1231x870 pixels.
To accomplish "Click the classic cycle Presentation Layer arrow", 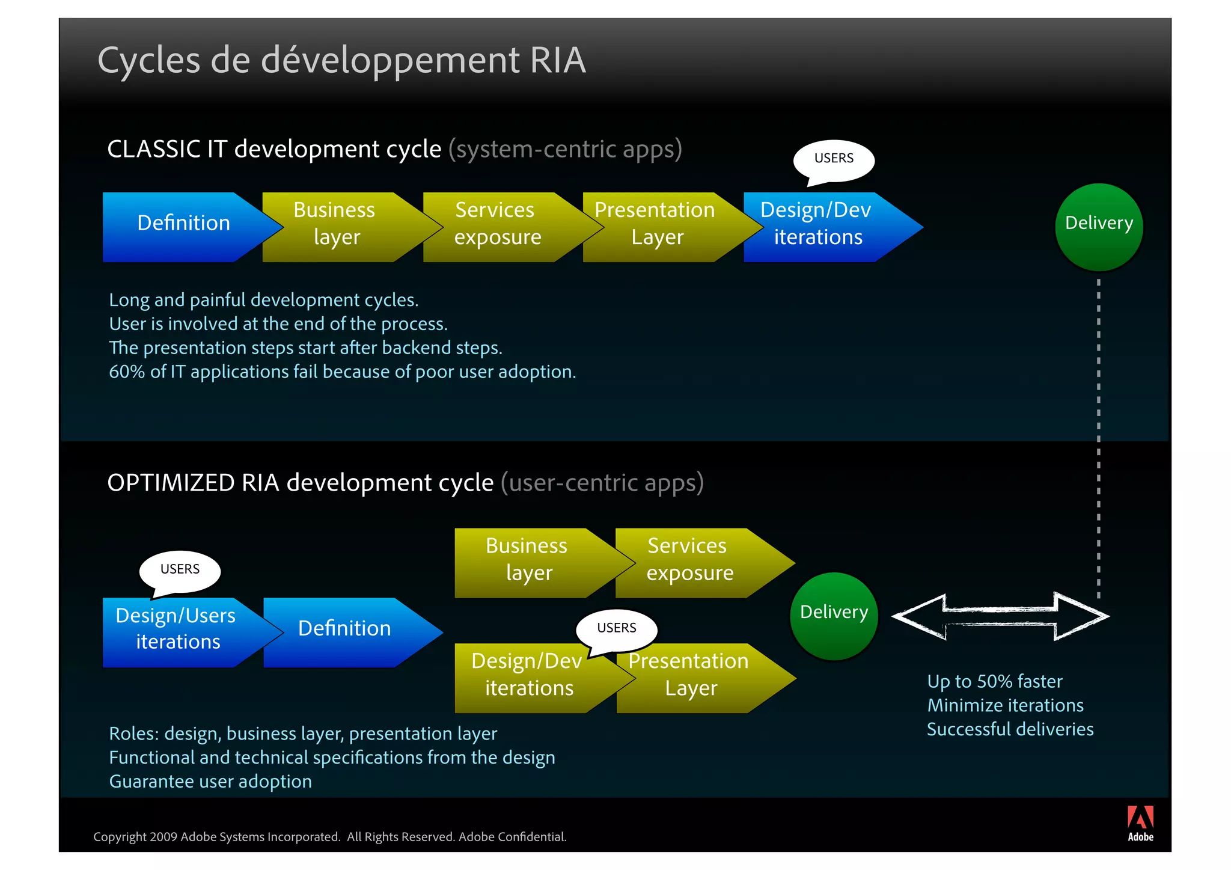I will pyautogui.click(x=656, y=226).
